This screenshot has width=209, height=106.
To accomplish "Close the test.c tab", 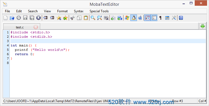I will (36, 27).
